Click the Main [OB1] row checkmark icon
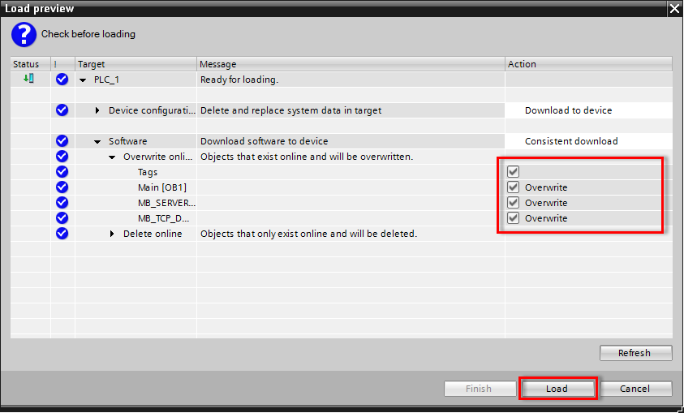 [62, 187]
